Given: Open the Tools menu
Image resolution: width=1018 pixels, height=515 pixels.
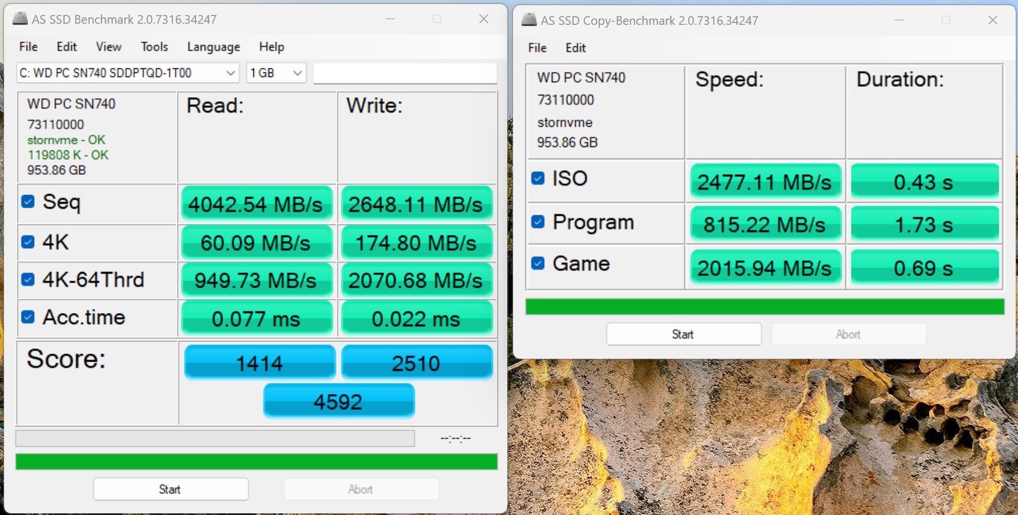Looking at the screenshot, I should pos(154,47).
